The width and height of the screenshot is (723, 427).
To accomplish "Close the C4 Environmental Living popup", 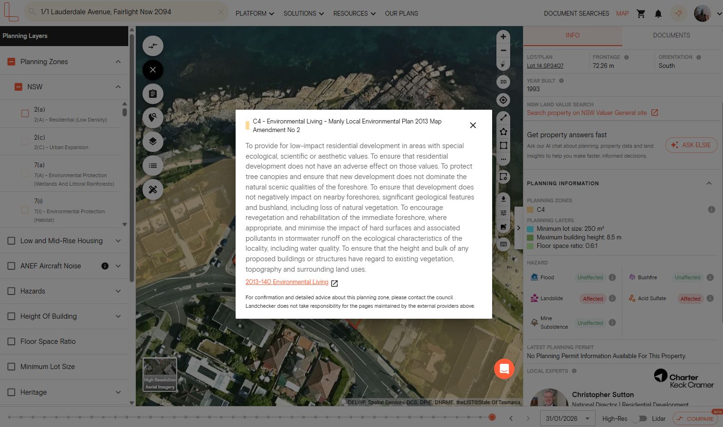I will click(473, 125).
